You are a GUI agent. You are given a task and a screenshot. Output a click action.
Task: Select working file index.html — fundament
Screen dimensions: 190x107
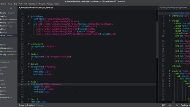(x=8, y=19)
